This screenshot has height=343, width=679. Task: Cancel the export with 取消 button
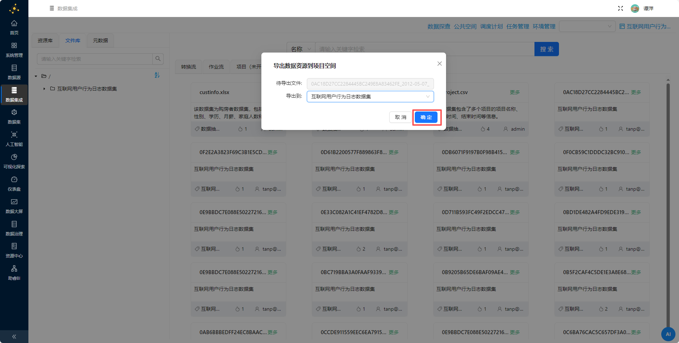pos(401,117)
